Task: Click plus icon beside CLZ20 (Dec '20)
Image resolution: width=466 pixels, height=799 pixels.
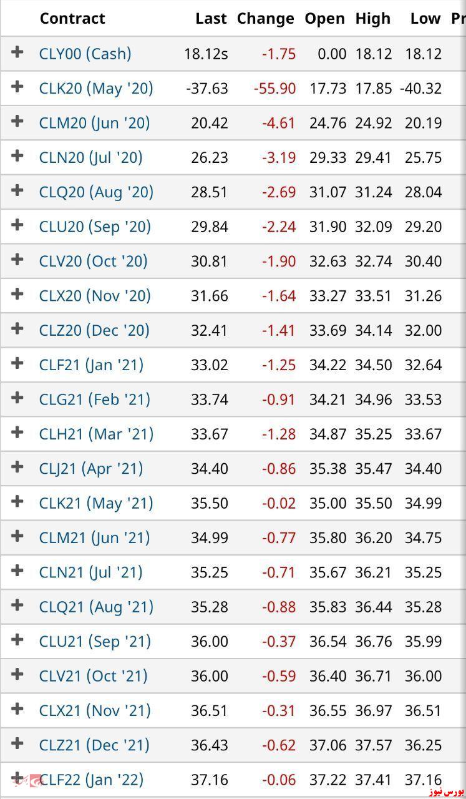Action: coord(17,329)
